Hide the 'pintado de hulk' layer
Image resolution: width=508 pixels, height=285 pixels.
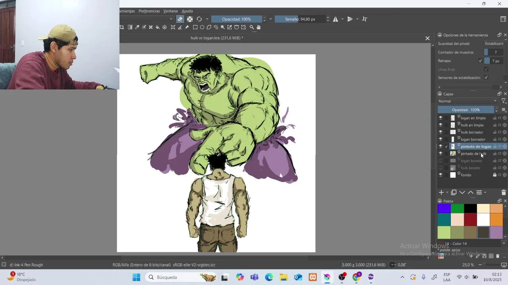[x=441, y=154]
